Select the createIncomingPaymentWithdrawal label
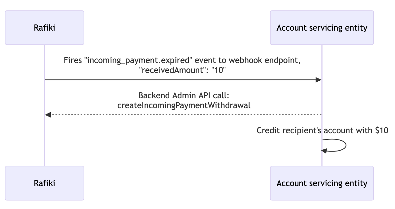Viewport: 395px width, 209px height. [x=184, y=105]
